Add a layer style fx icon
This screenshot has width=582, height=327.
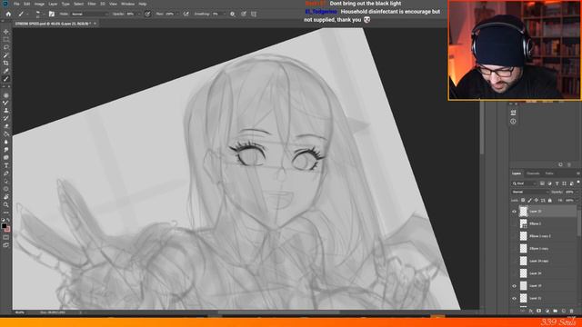click(531, 311)
